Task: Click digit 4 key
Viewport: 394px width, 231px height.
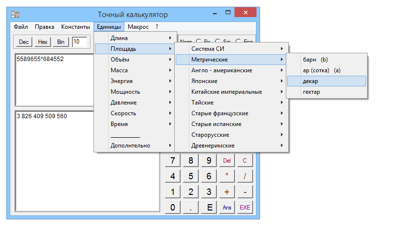Action: pos(173,176)
